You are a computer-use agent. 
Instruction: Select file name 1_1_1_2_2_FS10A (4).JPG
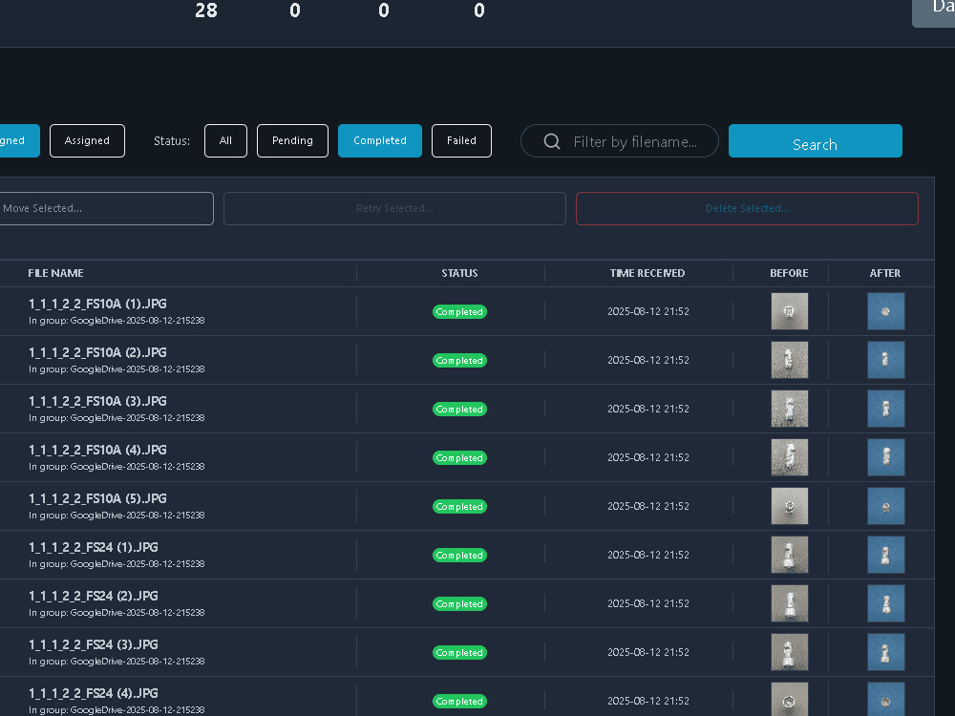pos(97,450)
